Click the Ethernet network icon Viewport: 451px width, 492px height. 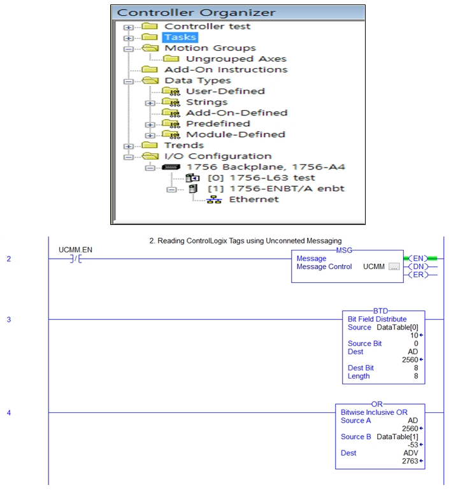coord(214,199)
